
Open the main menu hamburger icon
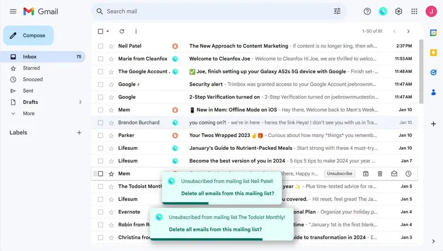click(x=13, y=11)
